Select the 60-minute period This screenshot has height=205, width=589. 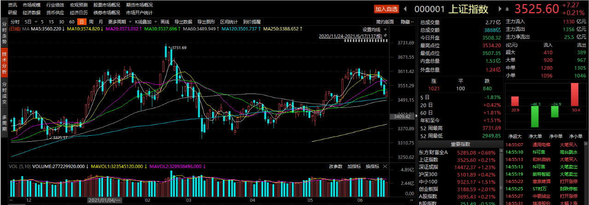click(72, 22)
